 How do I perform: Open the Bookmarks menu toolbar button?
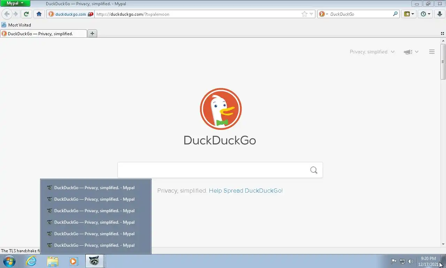pyautogui.click(x=409, y=14)
